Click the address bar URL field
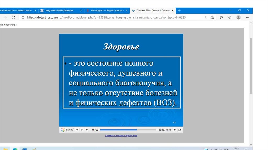268x150 pixels. point(105,17)
